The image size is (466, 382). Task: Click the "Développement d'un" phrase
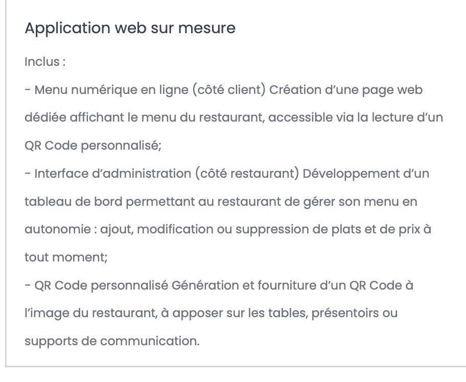[366, 174]
